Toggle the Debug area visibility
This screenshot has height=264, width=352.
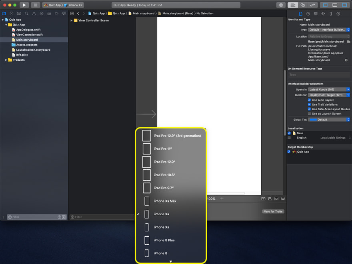point(335,5)
